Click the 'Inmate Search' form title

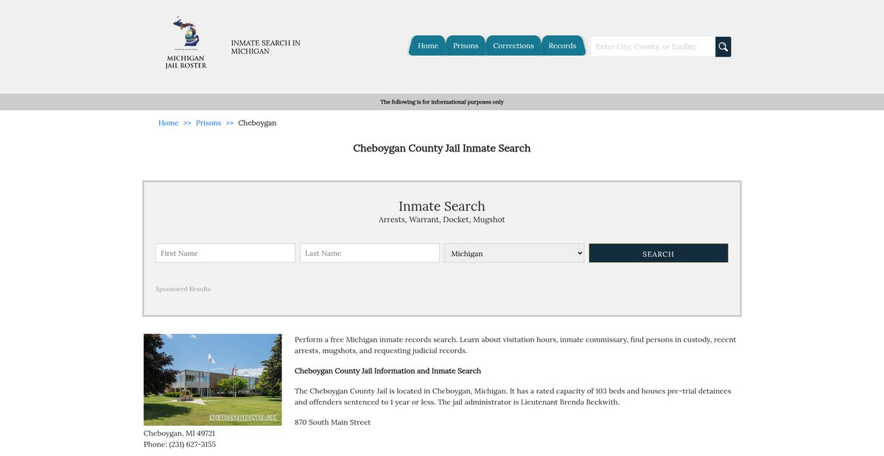coord(442,206)
